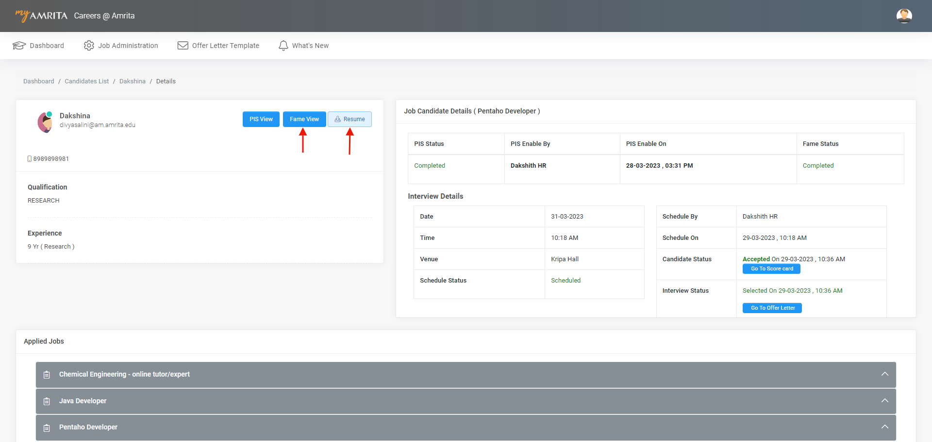Download the candidate's Resume
932x442 pixels.
(x=349, y=119)
